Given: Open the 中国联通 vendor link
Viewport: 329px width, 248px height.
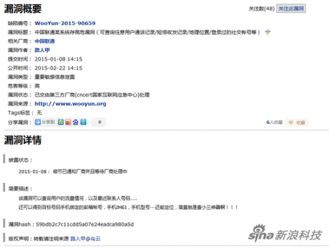Looking at the screenshot, I should click(45, 41).
